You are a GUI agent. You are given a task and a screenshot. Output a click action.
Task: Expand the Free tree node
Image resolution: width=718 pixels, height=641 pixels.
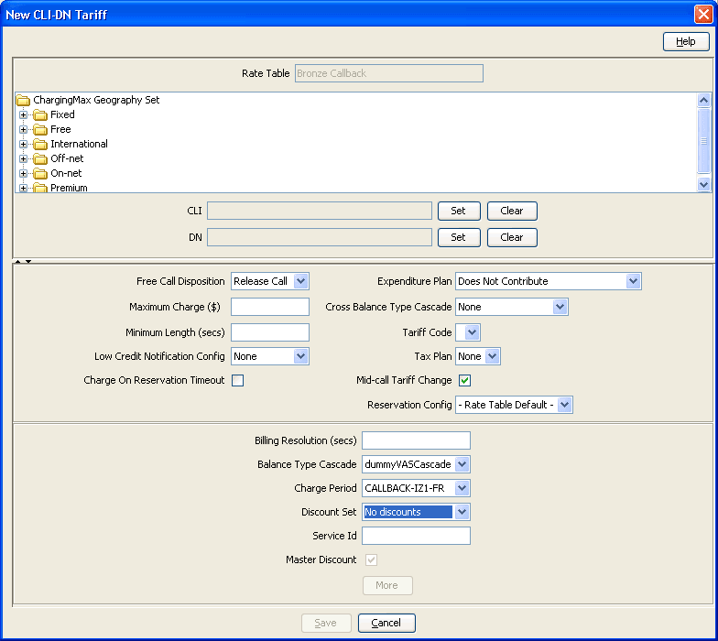click(24, 130)
